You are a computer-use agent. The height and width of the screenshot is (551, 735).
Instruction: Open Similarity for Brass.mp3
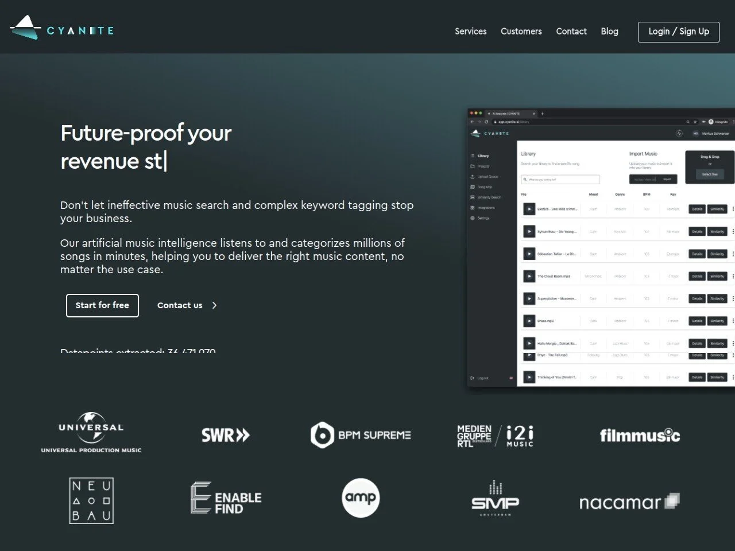[x=717, y=321]
